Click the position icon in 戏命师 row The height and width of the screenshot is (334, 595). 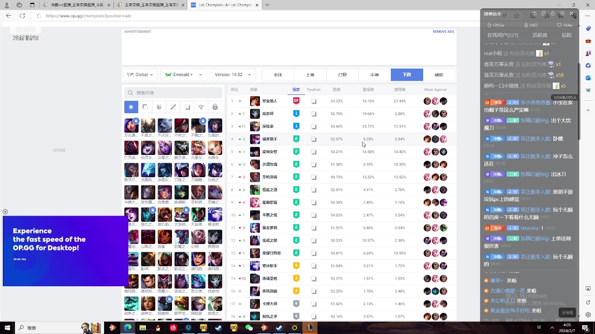coord(314,114)
